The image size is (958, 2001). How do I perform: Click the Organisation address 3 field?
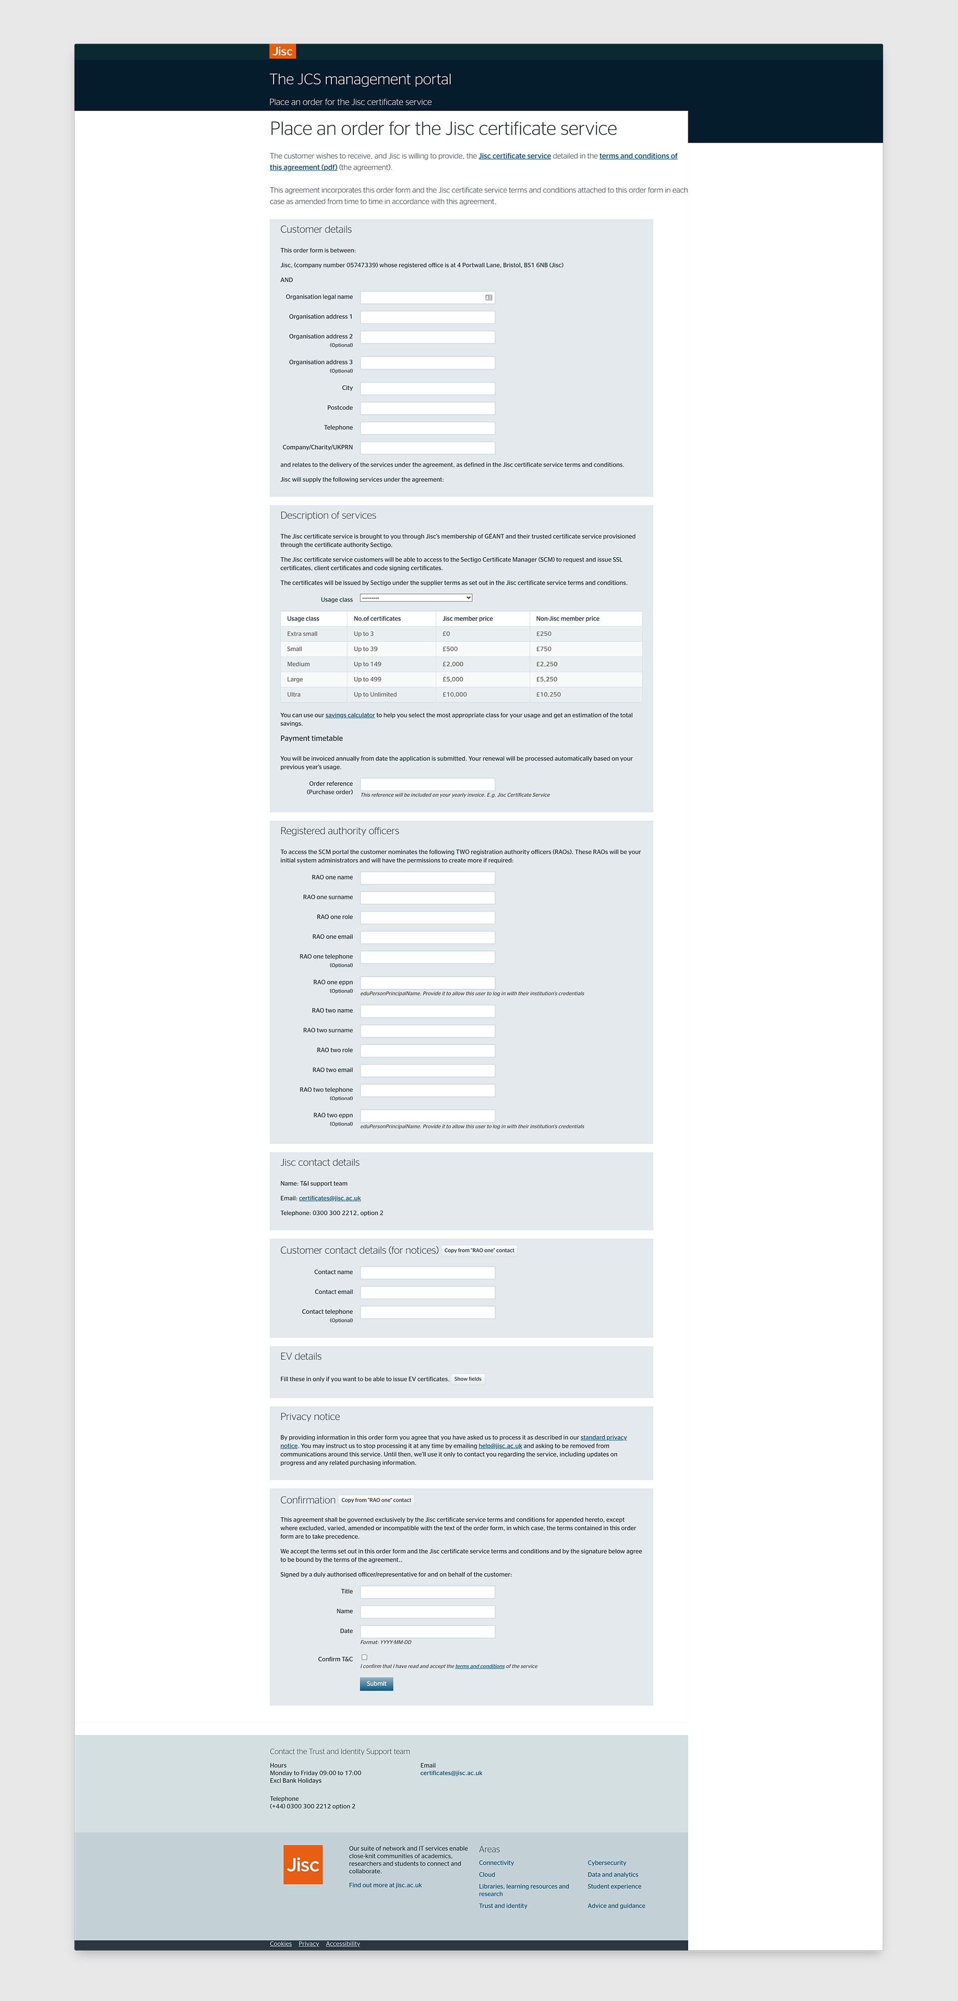[428, 363]
